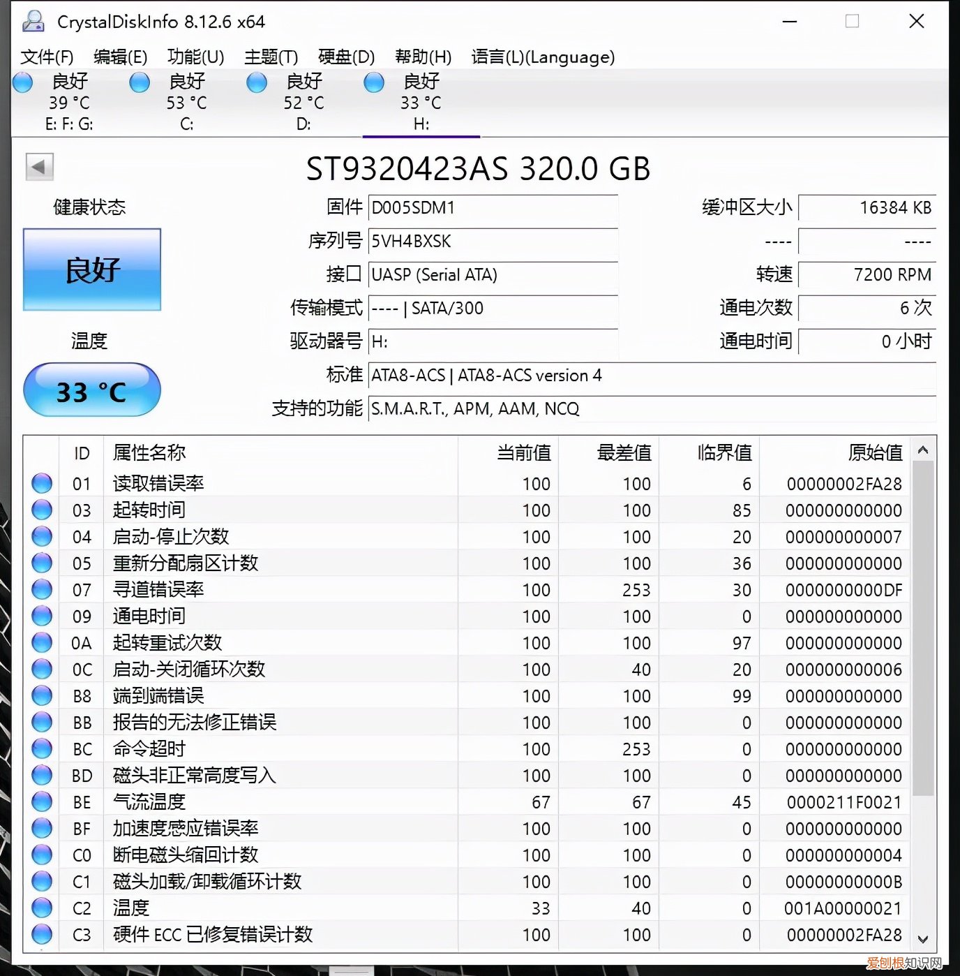Select the D: drive status circle icon
This screenshot has width=960, height=976.
point(257,82)
